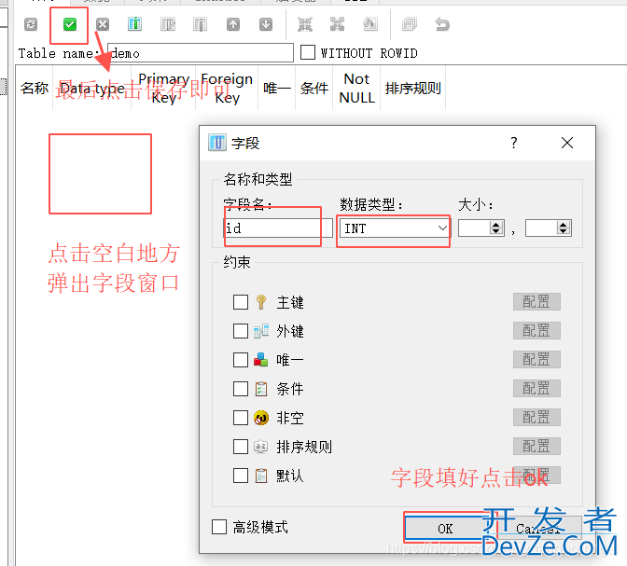Increase the first 大小 size spinner
627x566 pixels.
tap(496, 225)
